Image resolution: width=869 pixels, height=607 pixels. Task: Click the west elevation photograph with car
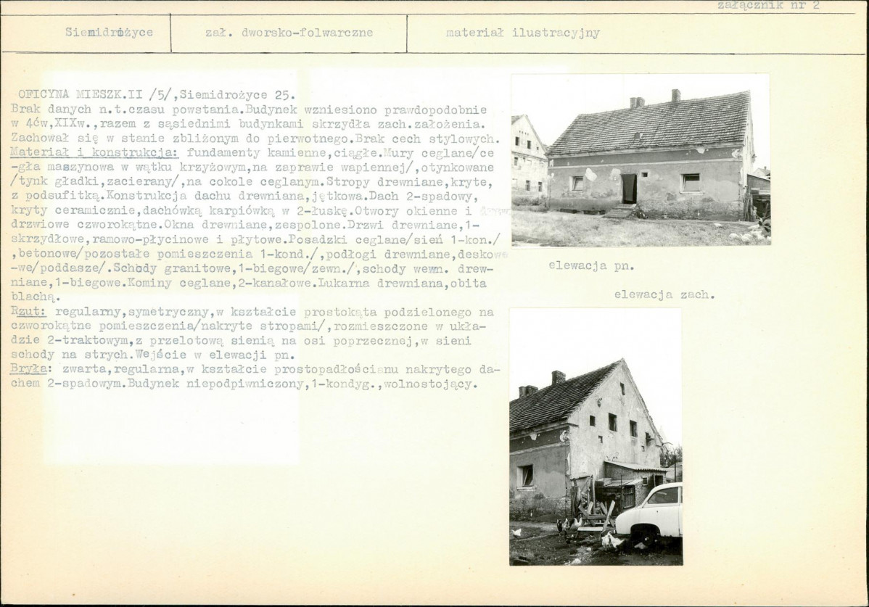click(x=596, y=437)
